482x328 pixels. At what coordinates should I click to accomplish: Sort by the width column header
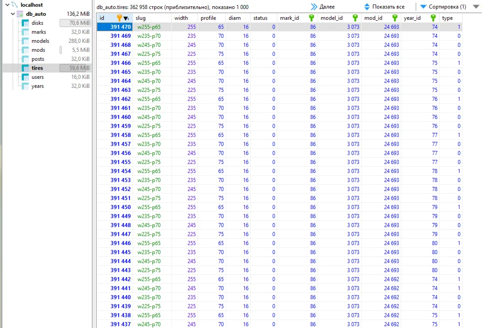point(185,18)
